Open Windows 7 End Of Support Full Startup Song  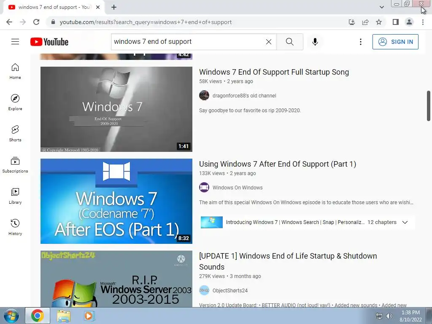tap(274, 72)
